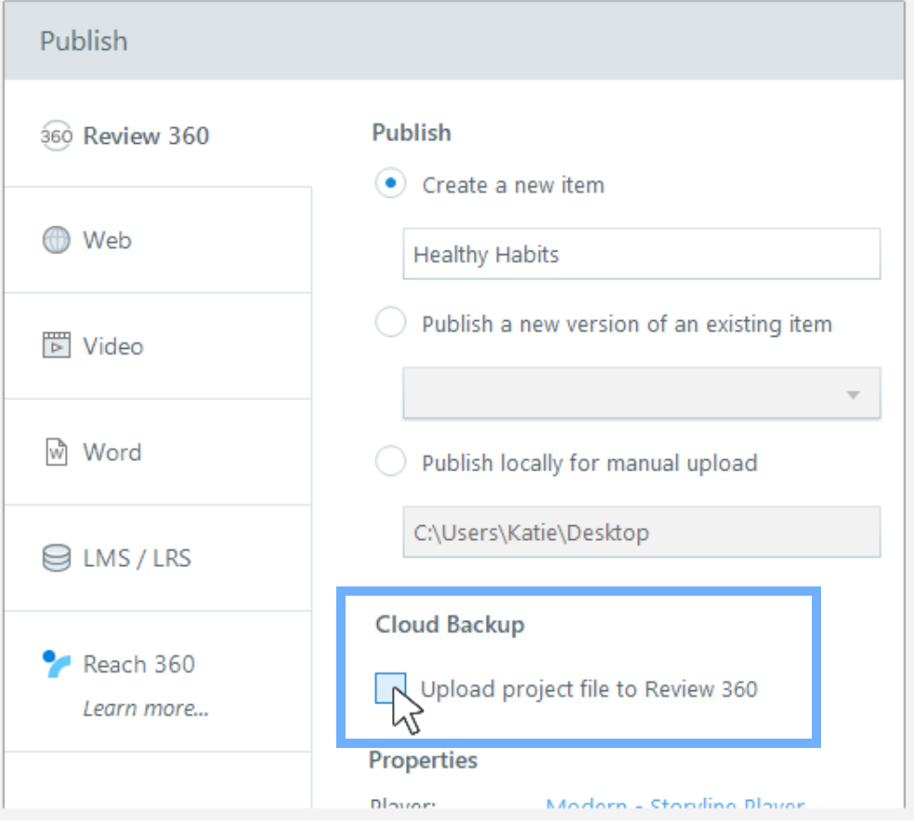Switch to the LMS / LRS tab

pos(137,559)
